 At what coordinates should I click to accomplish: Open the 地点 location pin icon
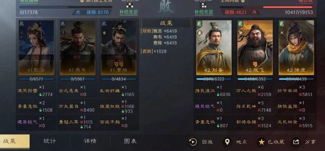pos(227,142)
